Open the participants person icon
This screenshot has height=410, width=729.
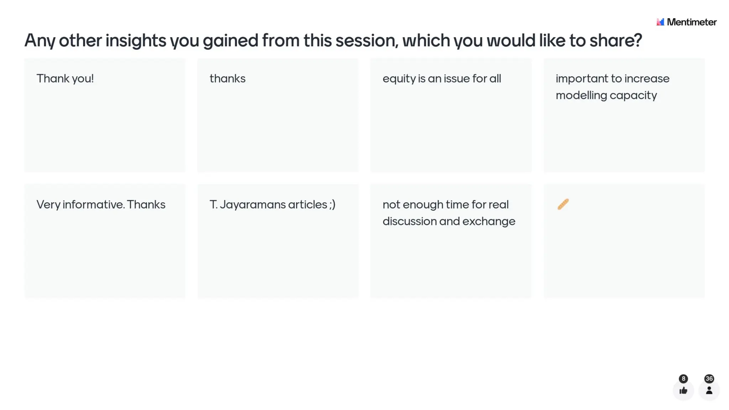(x=709, y=390)
